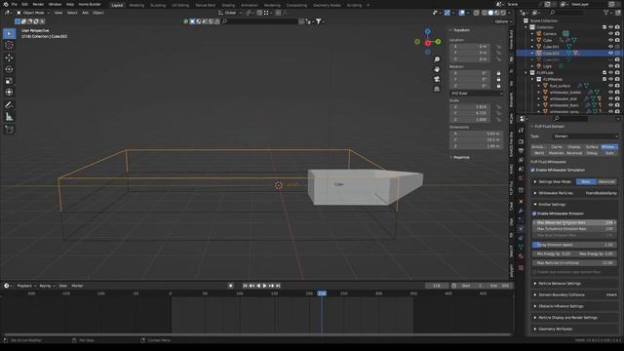Open the XYZ Euler rotation mode dropdown
The image size is (624, 351).
[x=477, y=94]
